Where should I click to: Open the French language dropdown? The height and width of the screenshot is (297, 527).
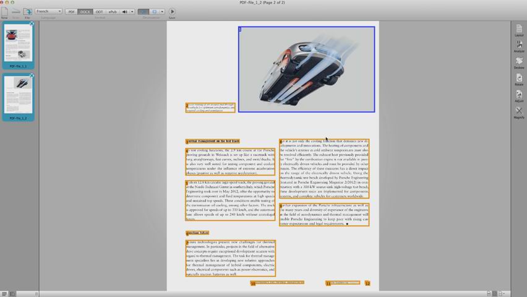tap(48, 11)
